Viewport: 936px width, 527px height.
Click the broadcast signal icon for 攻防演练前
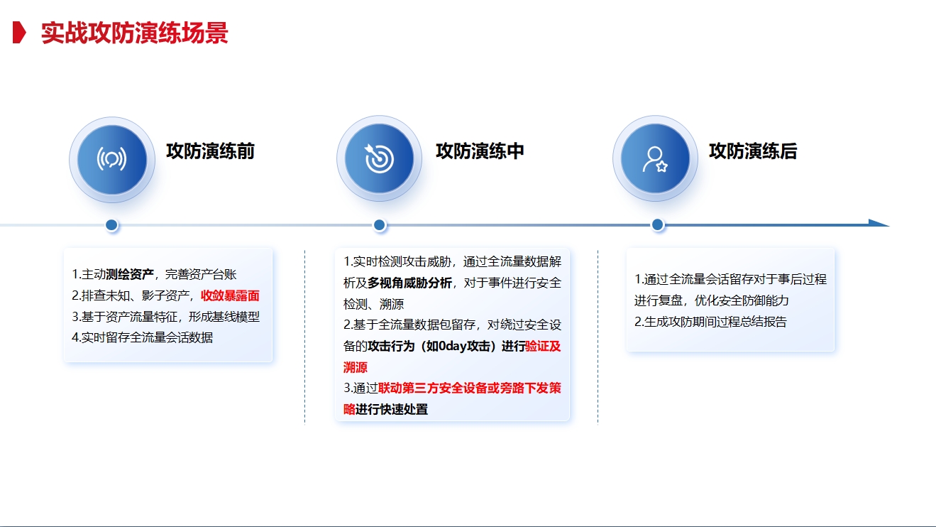(111, 159)
